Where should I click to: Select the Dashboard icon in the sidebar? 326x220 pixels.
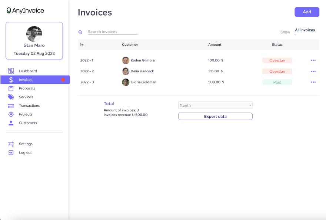tap(11, 71)
